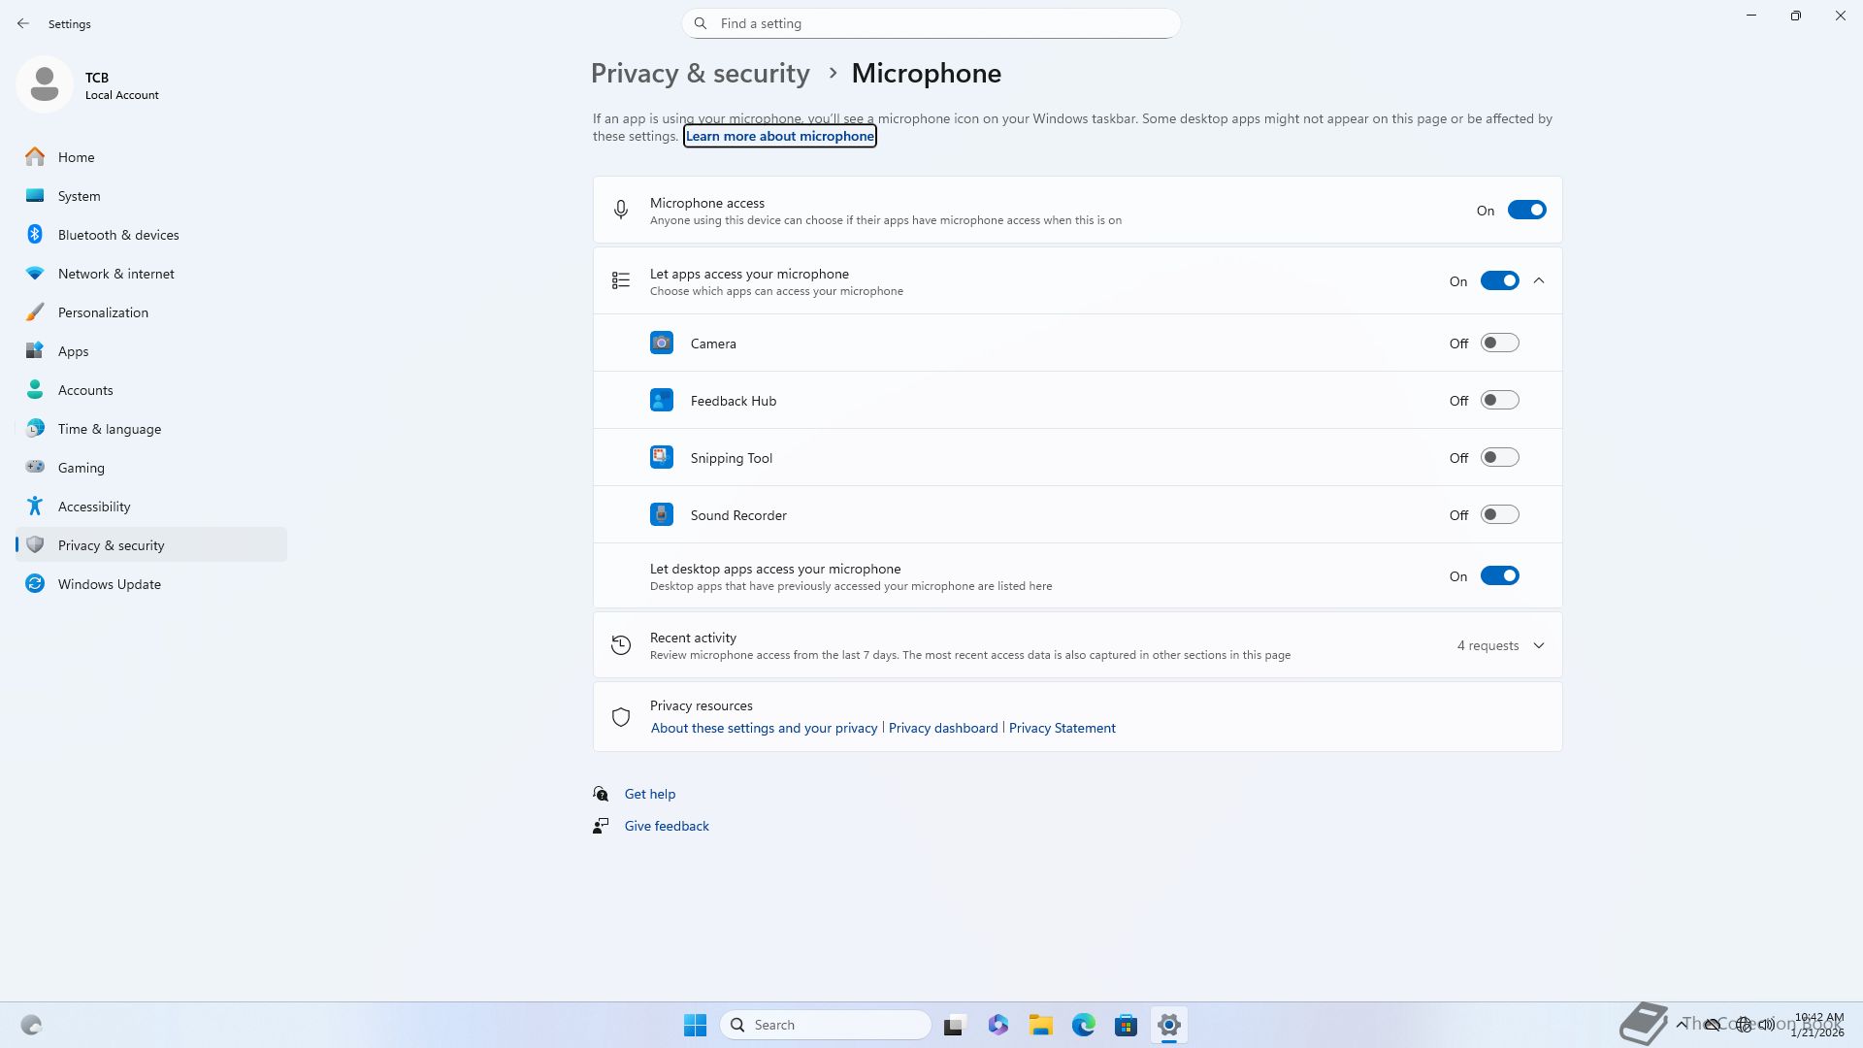Expand Recent activity requests list
1863x1048 pixels.
tap(1538, 646)
